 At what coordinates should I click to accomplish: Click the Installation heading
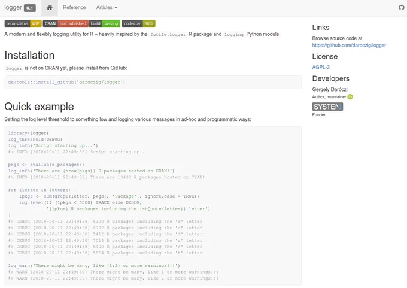coord(29,55)
